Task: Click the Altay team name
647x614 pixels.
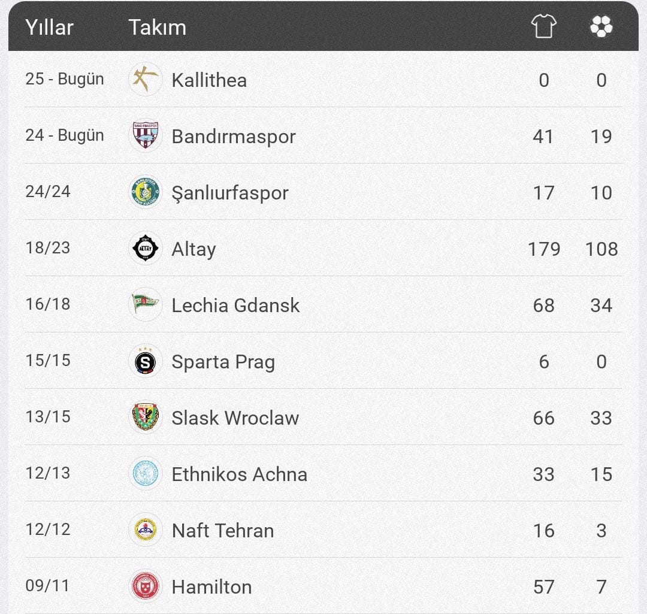Action: 194,249
